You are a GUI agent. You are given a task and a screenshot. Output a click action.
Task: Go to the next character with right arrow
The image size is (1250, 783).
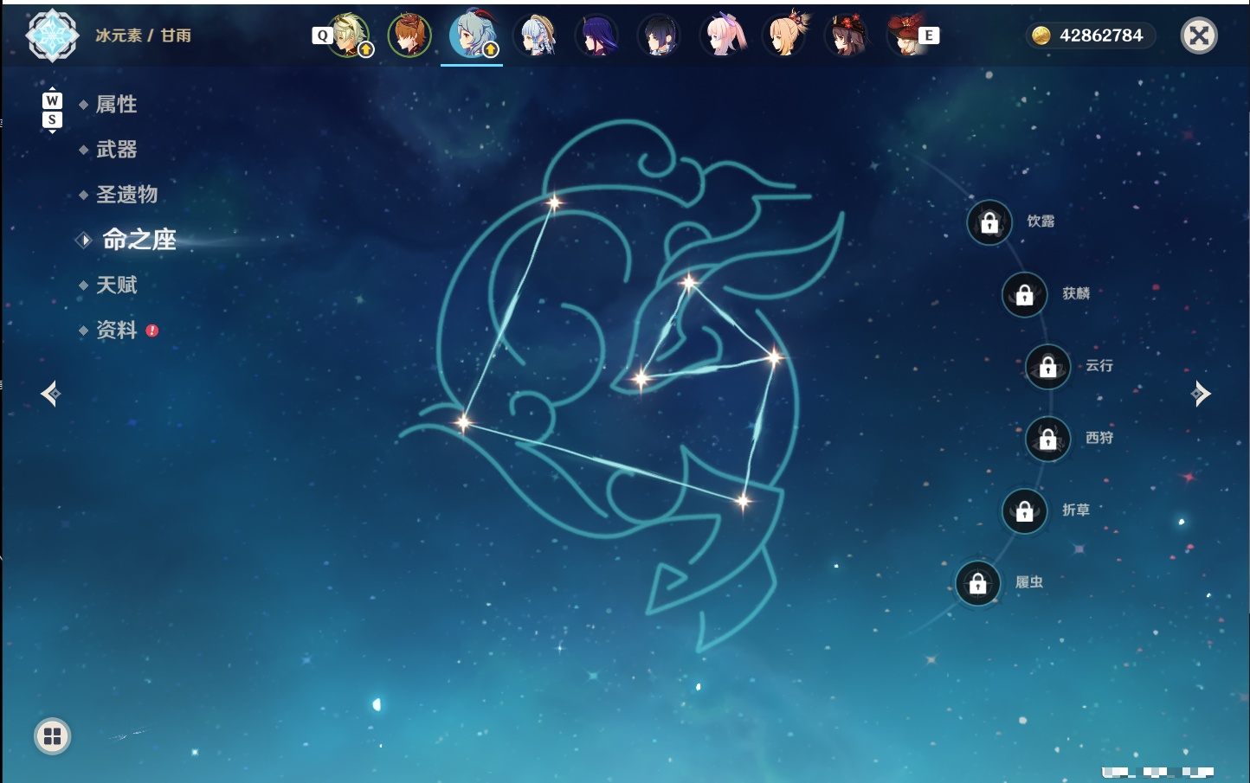click(1201, 394)
